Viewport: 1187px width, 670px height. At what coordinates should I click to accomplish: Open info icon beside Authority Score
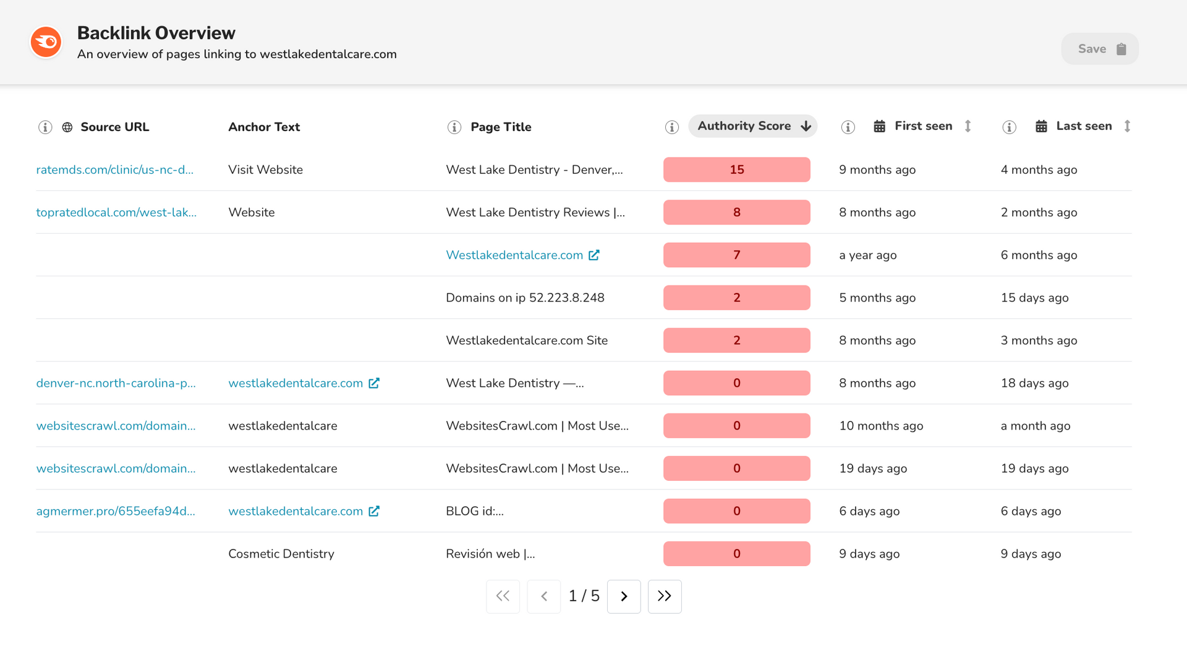(x=672, y=127)
